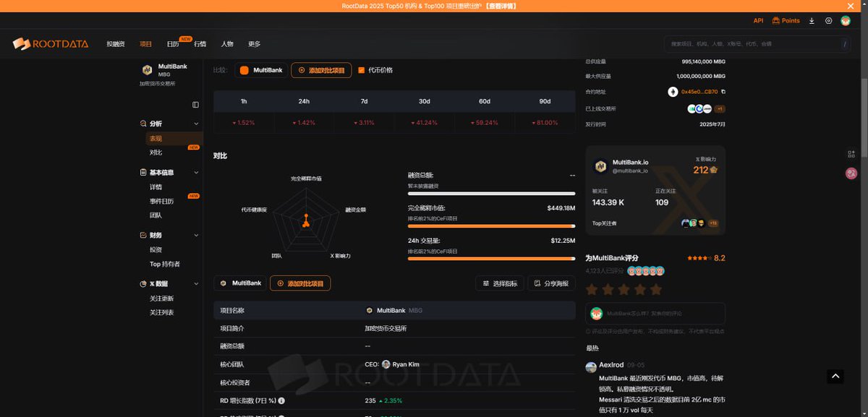Rate MultiBank with the fifth star
This screenshot has height=417, width=868.
(655, 290)
